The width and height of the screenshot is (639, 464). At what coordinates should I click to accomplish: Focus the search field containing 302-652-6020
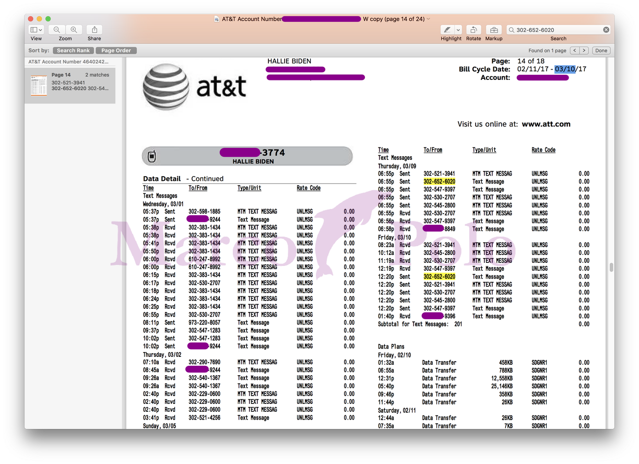pos(559,30)
